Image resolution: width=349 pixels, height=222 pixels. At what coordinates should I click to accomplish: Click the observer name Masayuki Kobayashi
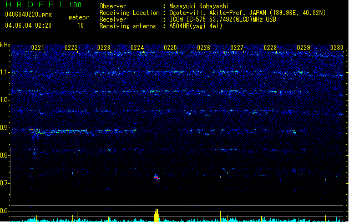click(199, 6)
